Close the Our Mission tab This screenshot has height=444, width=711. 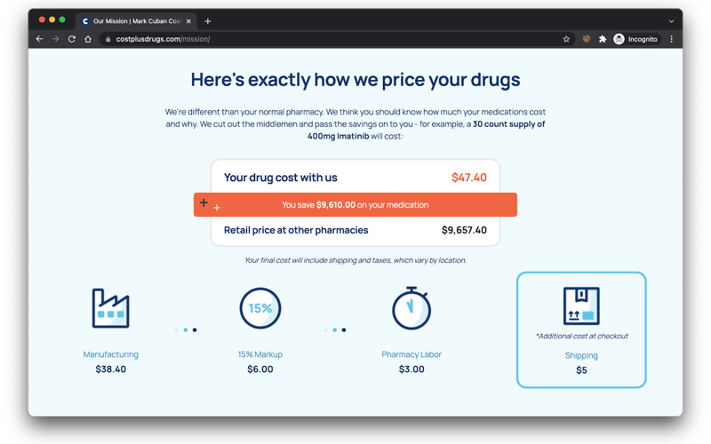188,21
